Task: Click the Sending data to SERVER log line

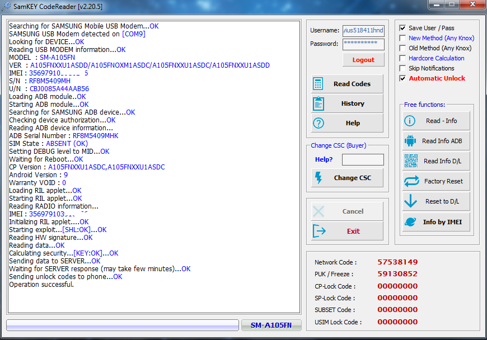Action: [55, 261]
